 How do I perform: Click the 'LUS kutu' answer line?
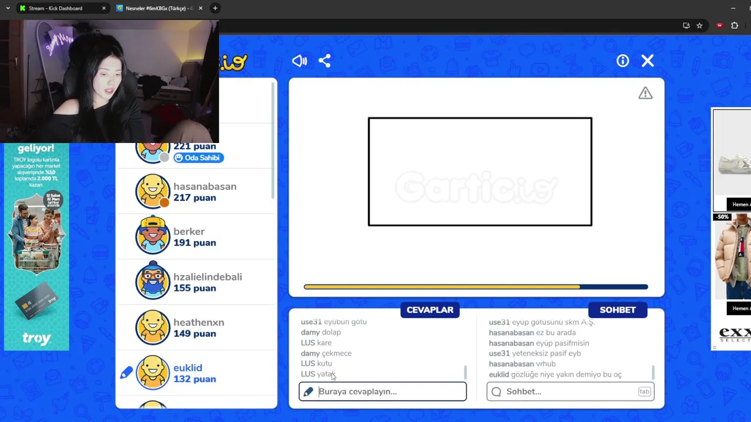(316, 363)
